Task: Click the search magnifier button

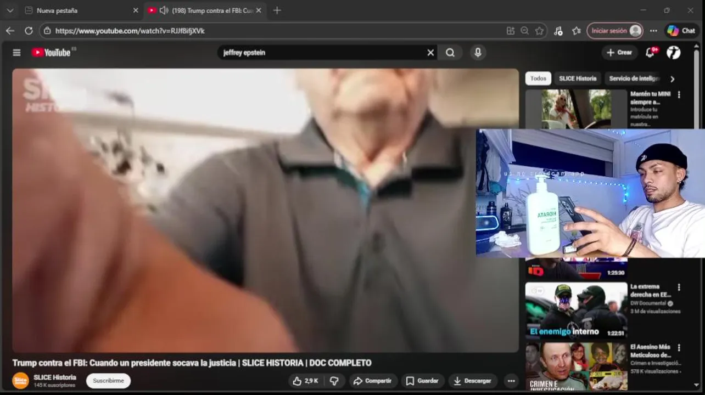Action: point(450,53)
